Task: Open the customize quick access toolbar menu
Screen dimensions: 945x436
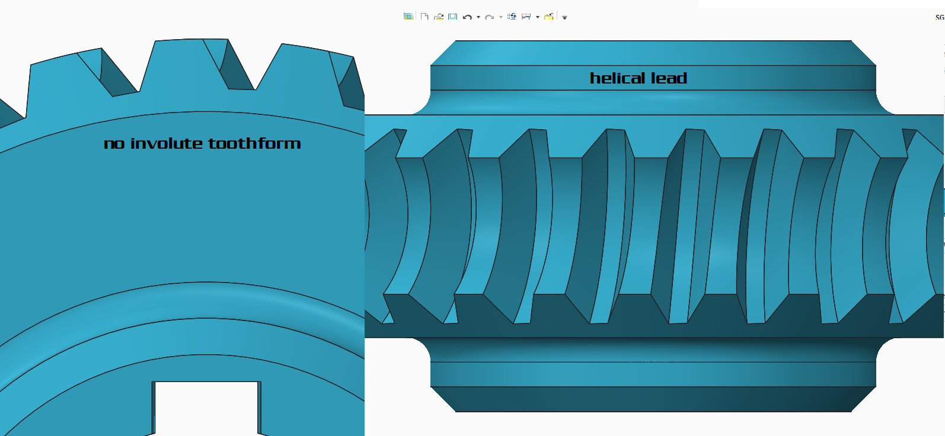Action: [564, 18]
